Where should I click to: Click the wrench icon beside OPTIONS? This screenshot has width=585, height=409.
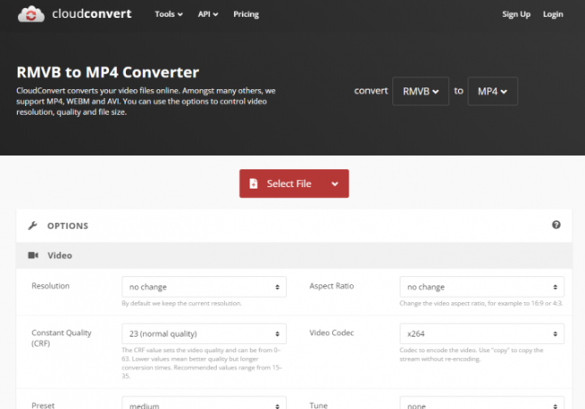pyautogui.click(x=32, y=226)
